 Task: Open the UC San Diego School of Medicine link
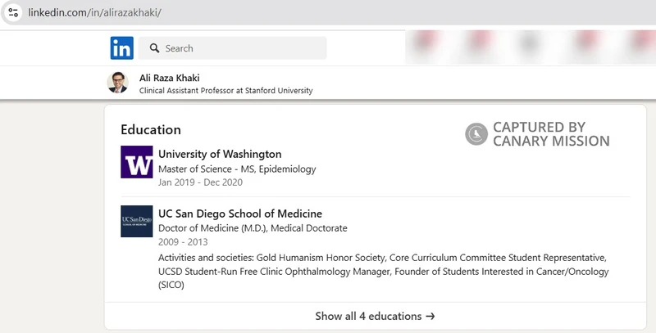(x=240, y=214)
